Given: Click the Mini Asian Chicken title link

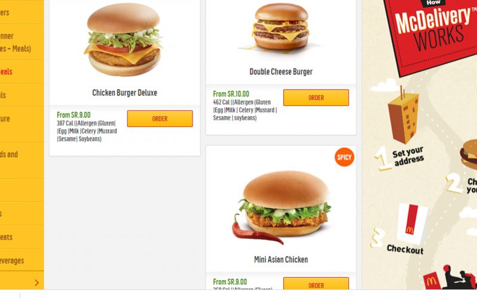Looking at the screenshot, I should [x=281, y=259].
